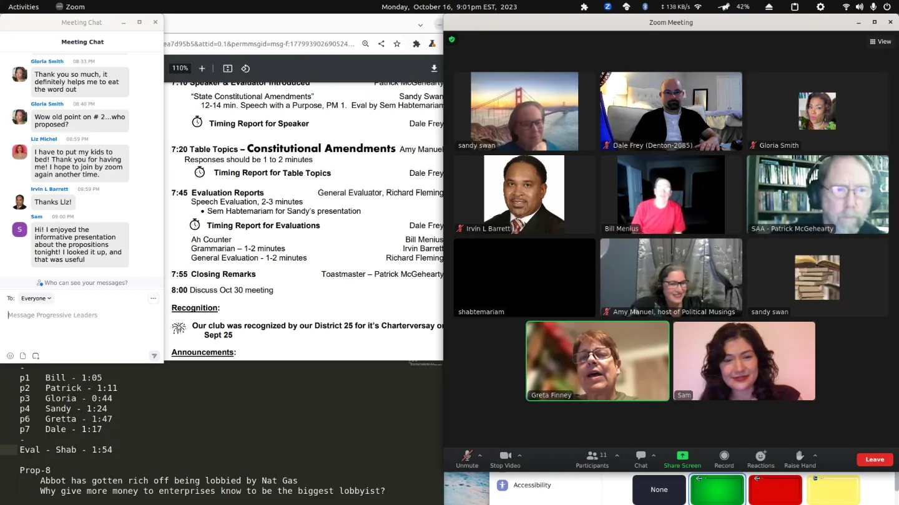The image size is (899, 505).
Task: Open the 'Everyone' recipient dropdown
Action: click(x=36, y=299)
